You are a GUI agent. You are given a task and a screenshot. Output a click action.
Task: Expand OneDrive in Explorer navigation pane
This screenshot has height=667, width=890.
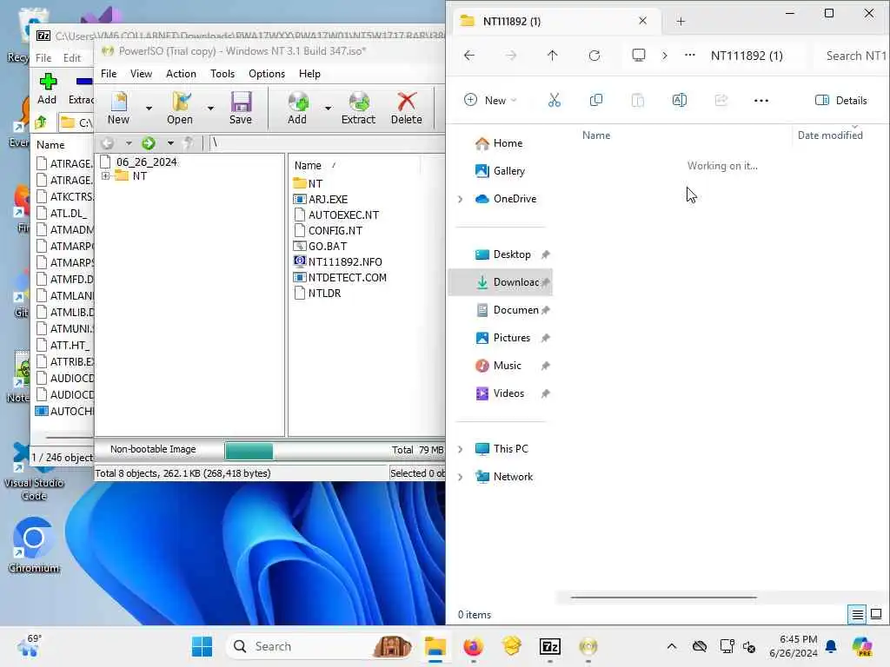(x=461, y=199)
